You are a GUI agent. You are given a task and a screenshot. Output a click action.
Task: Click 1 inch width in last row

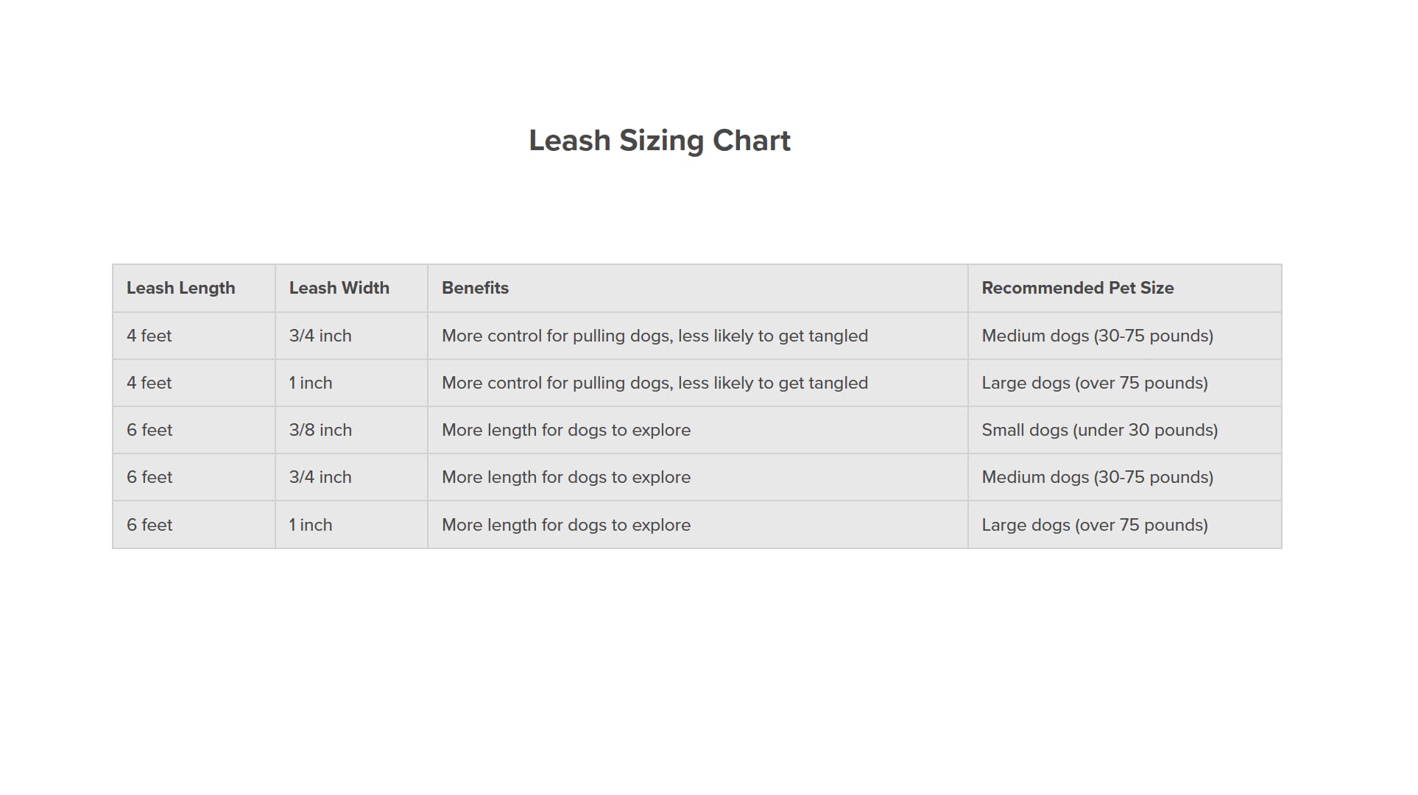point(310,525)
